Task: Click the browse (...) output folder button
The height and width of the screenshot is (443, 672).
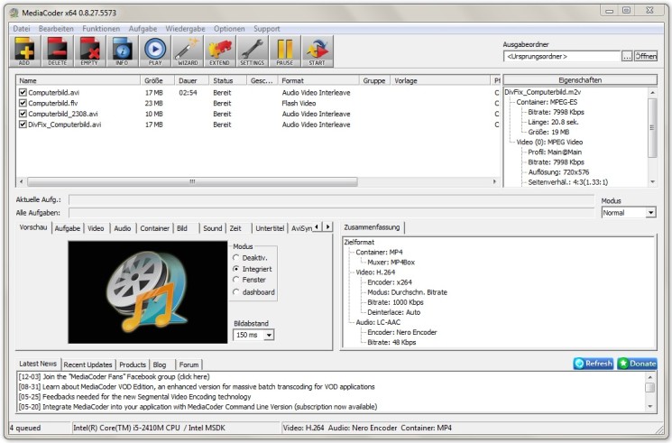Action: [x=627, y=56]
